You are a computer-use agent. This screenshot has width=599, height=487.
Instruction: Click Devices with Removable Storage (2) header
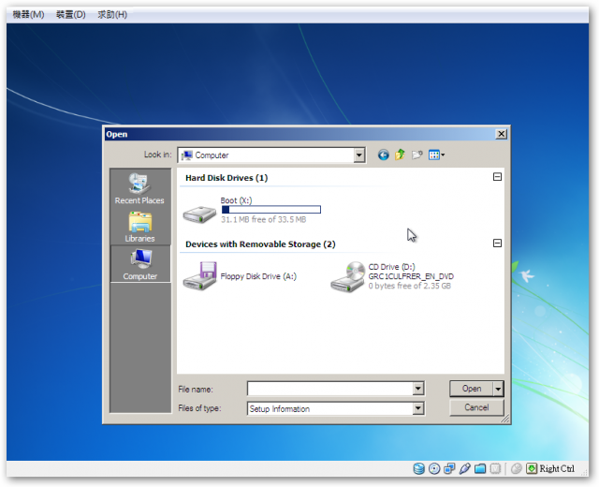pyautogui.click(x=260, y=244)
